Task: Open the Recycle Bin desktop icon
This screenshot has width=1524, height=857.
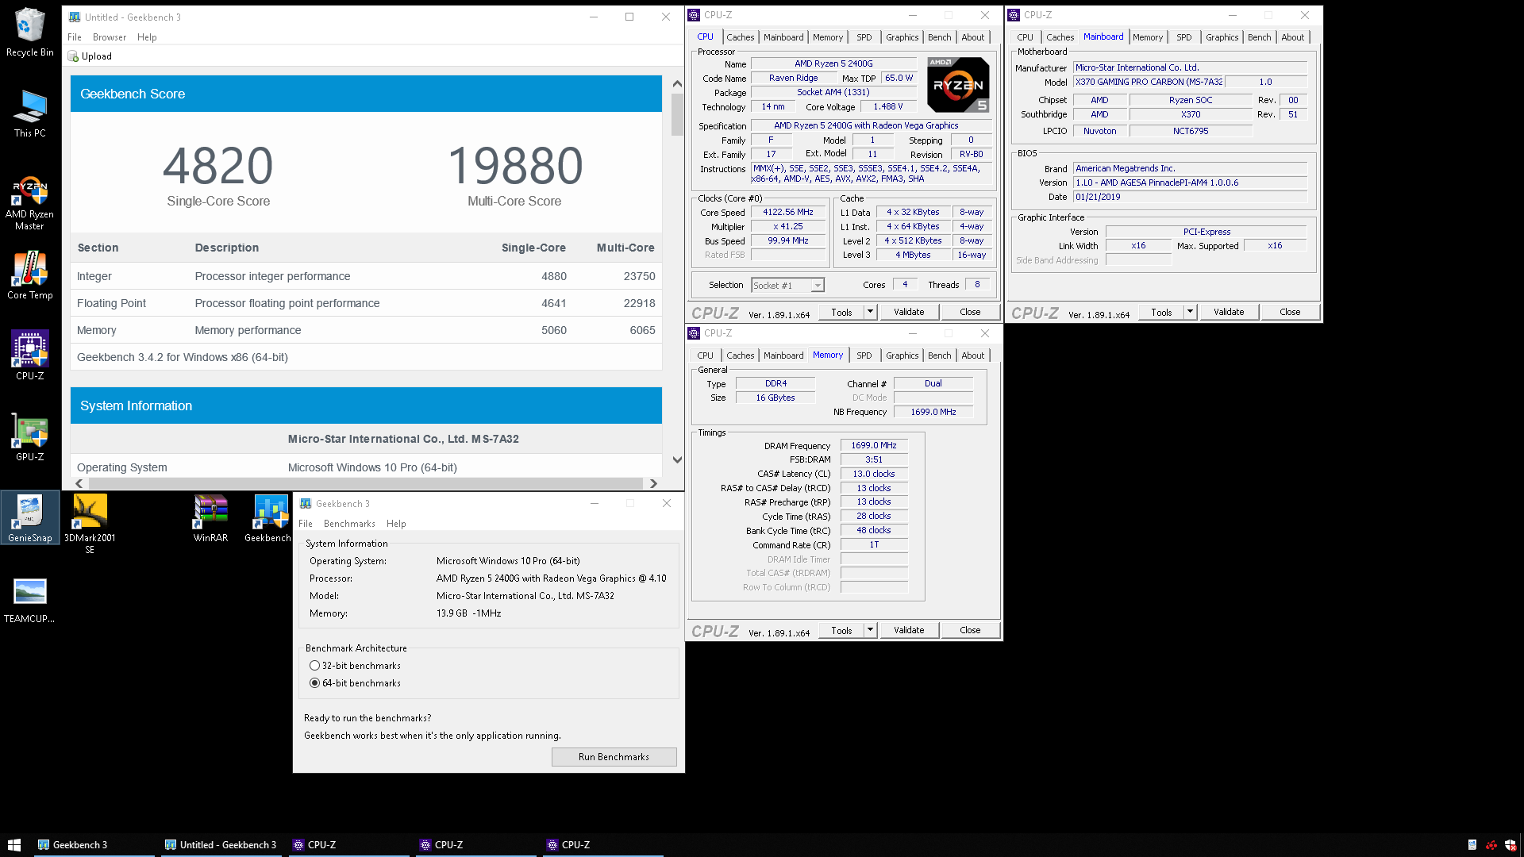Action: coord(30,32)
